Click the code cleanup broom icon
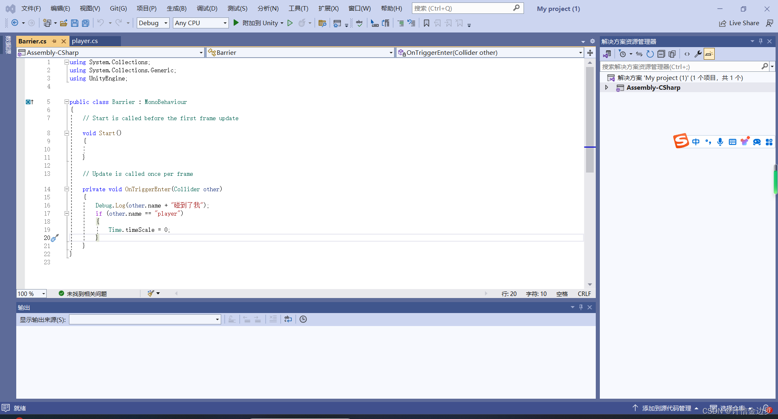Image resolution: width=778 pixels, height=419 pixels. pos(151,293)
